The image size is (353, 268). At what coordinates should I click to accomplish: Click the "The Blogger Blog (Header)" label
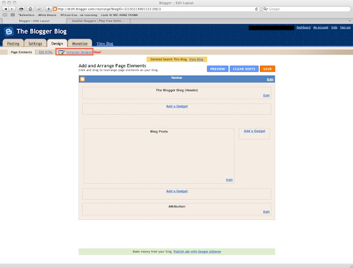coord(176,90)
